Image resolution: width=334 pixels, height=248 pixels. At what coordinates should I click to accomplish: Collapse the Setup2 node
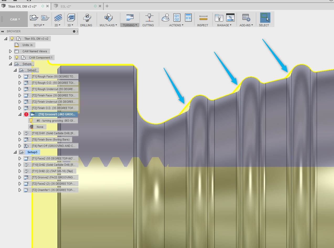pos(15,70)
